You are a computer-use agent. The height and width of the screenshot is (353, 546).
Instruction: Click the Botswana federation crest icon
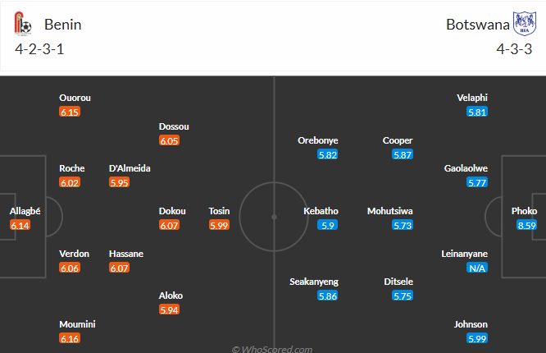[x=522, y=25]
